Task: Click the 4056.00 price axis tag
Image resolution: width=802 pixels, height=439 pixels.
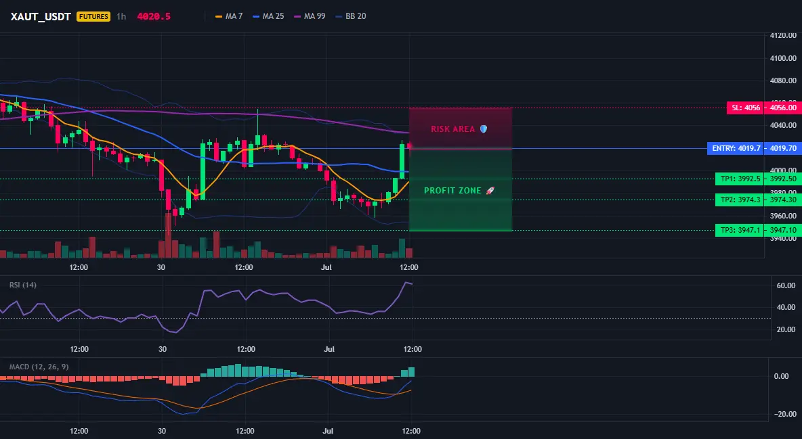Action: [x=783, y=108]
